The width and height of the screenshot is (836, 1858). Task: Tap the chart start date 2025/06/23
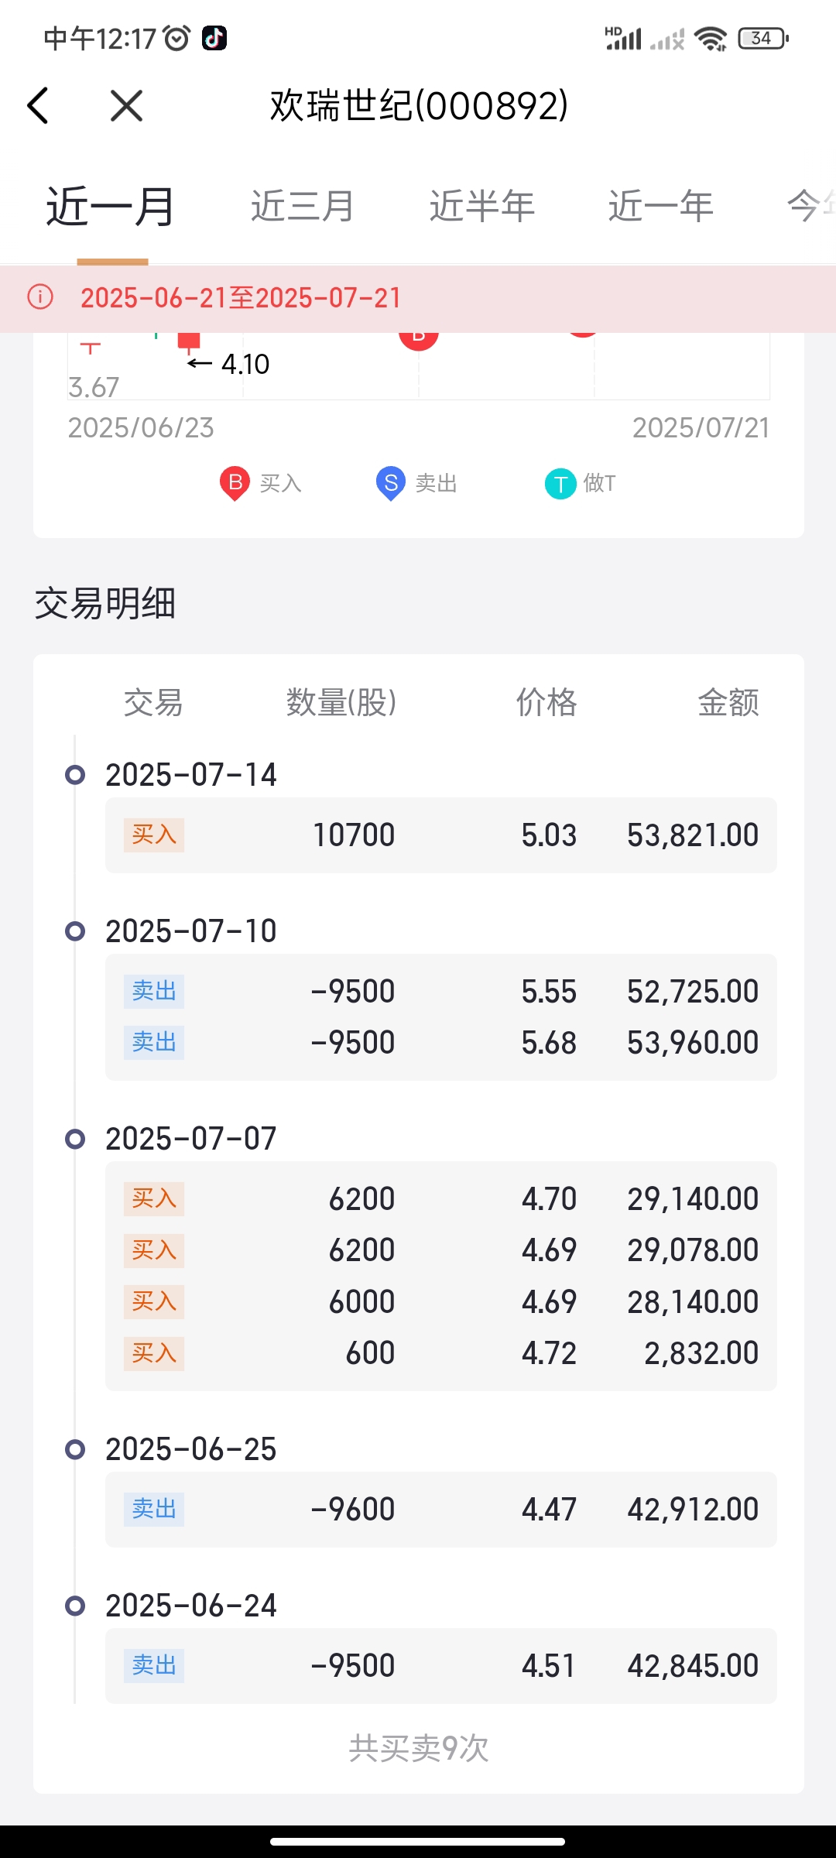(x=141, y=427)
